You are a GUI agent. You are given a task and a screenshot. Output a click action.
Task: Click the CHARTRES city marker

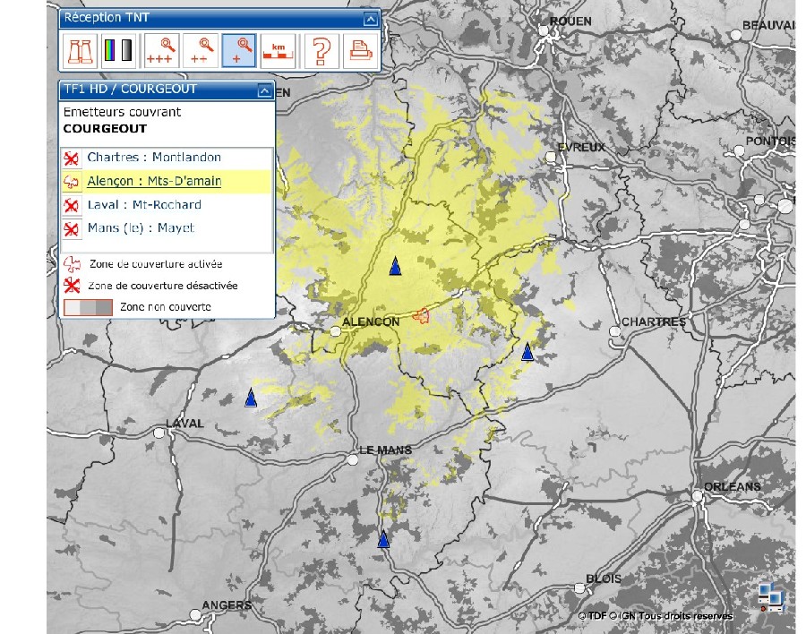coord(614,331)
